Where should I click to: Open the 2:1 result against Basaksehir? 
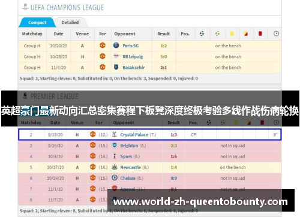point(164,68)
